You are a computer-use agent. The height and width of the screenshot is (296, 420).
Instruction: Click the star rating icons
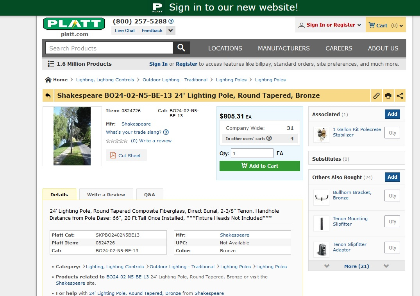117,141
